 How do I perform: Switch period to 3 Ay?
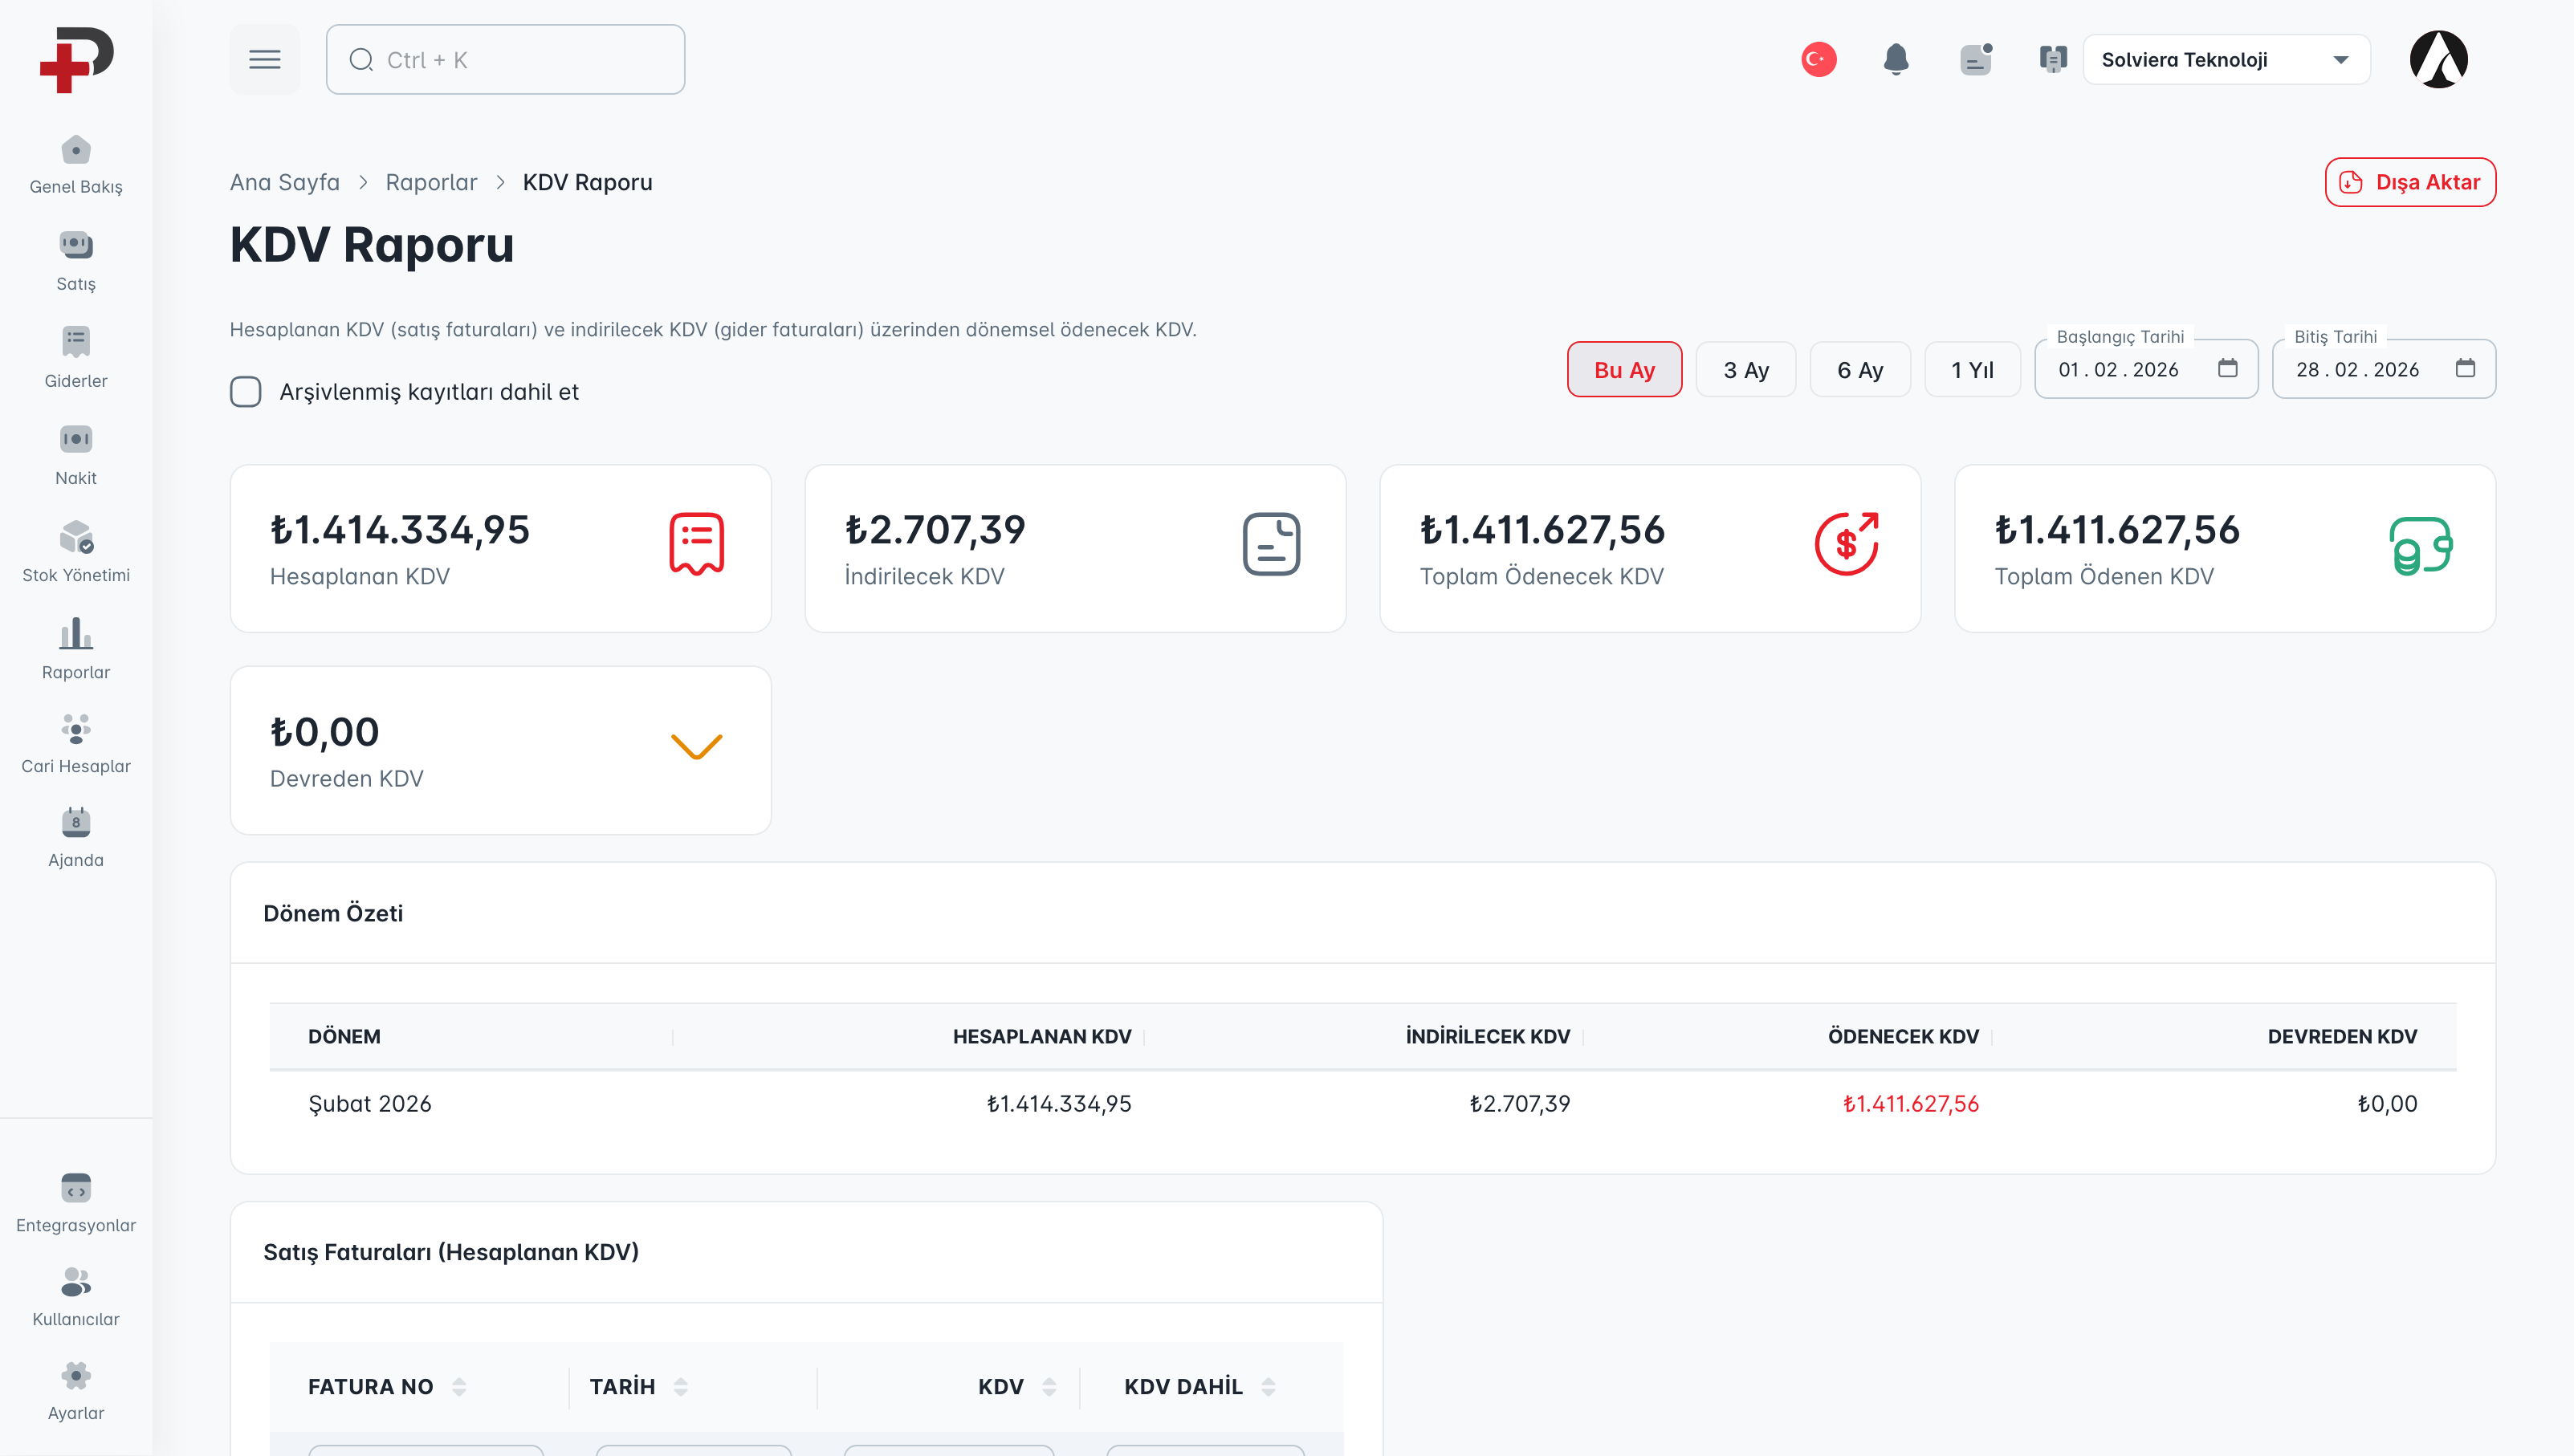[x=1745, y=370]
